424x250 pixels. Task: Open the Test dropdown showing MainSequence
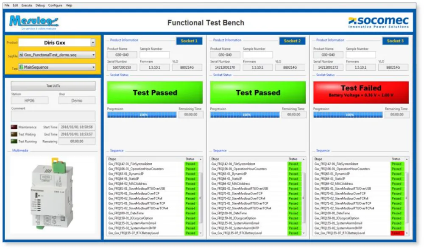click(57, 67)
